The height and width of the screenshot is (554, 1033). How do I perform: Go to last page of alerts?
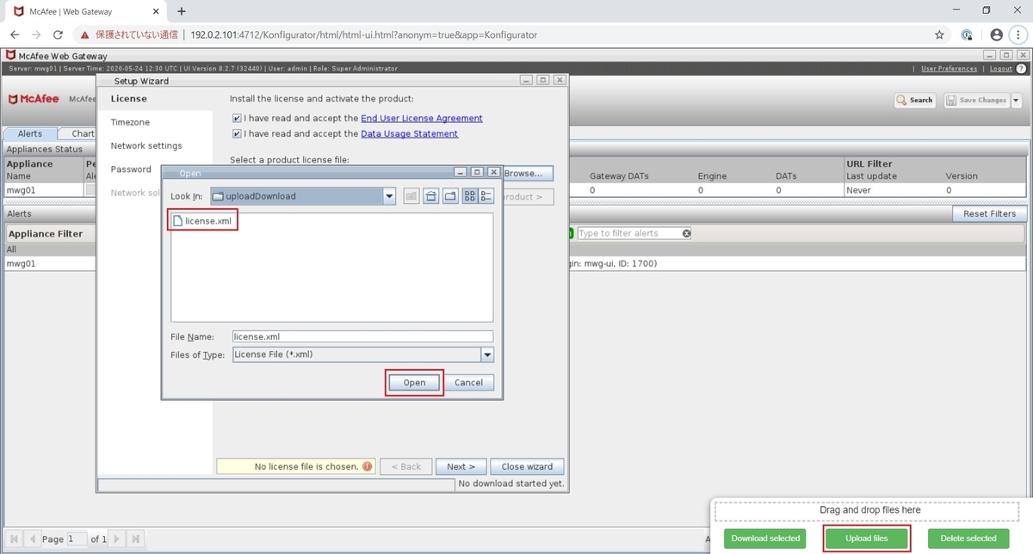point(136,539)
